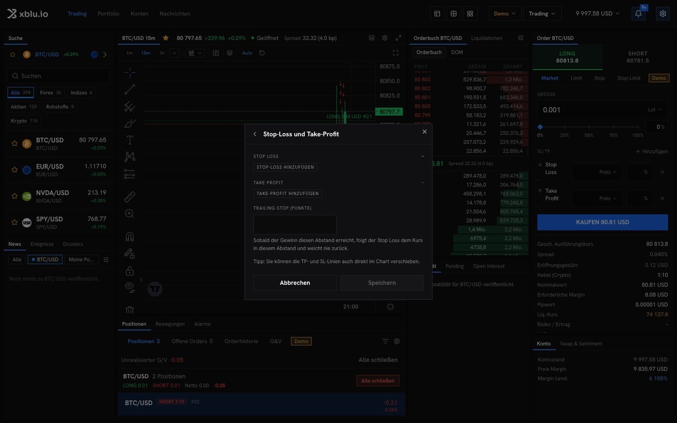677x423 pixels.
Task: Select the ruler measure tool
Action: pos(130,196)
